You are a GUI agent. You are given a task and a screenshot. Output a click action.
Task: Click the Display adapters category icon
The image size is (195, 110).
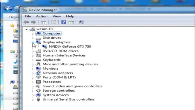38,42
